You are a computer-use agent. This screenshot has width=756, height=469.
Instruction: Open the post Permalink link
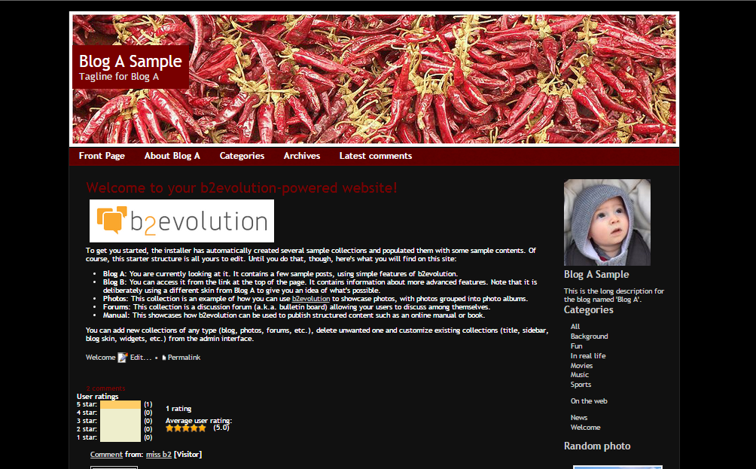(184, 358)
